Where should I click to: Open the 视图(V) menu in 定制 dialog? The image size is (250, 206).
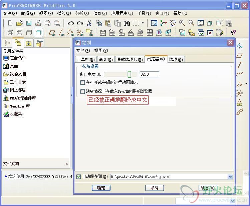tap(101, 51)
